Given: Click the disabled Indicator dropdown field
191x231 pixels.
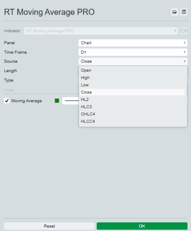Looking at the screenshot, I should click(101, 31).
